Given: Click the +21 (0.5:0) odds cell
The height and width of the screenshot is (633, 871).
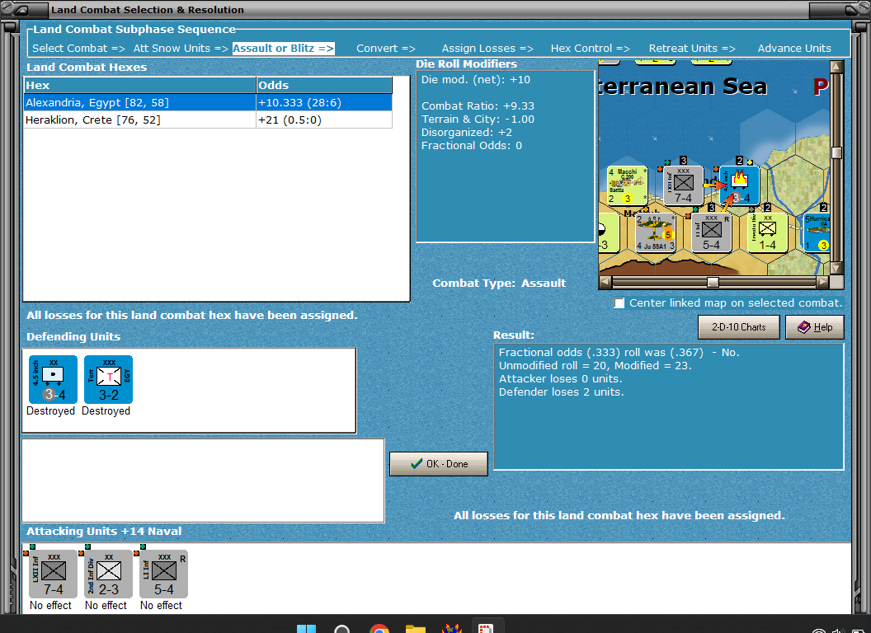Looking at the screenshot, I should point(324,120).
